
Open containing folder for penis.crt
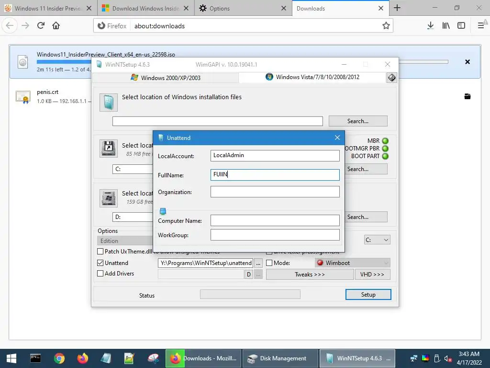(468, 96)
